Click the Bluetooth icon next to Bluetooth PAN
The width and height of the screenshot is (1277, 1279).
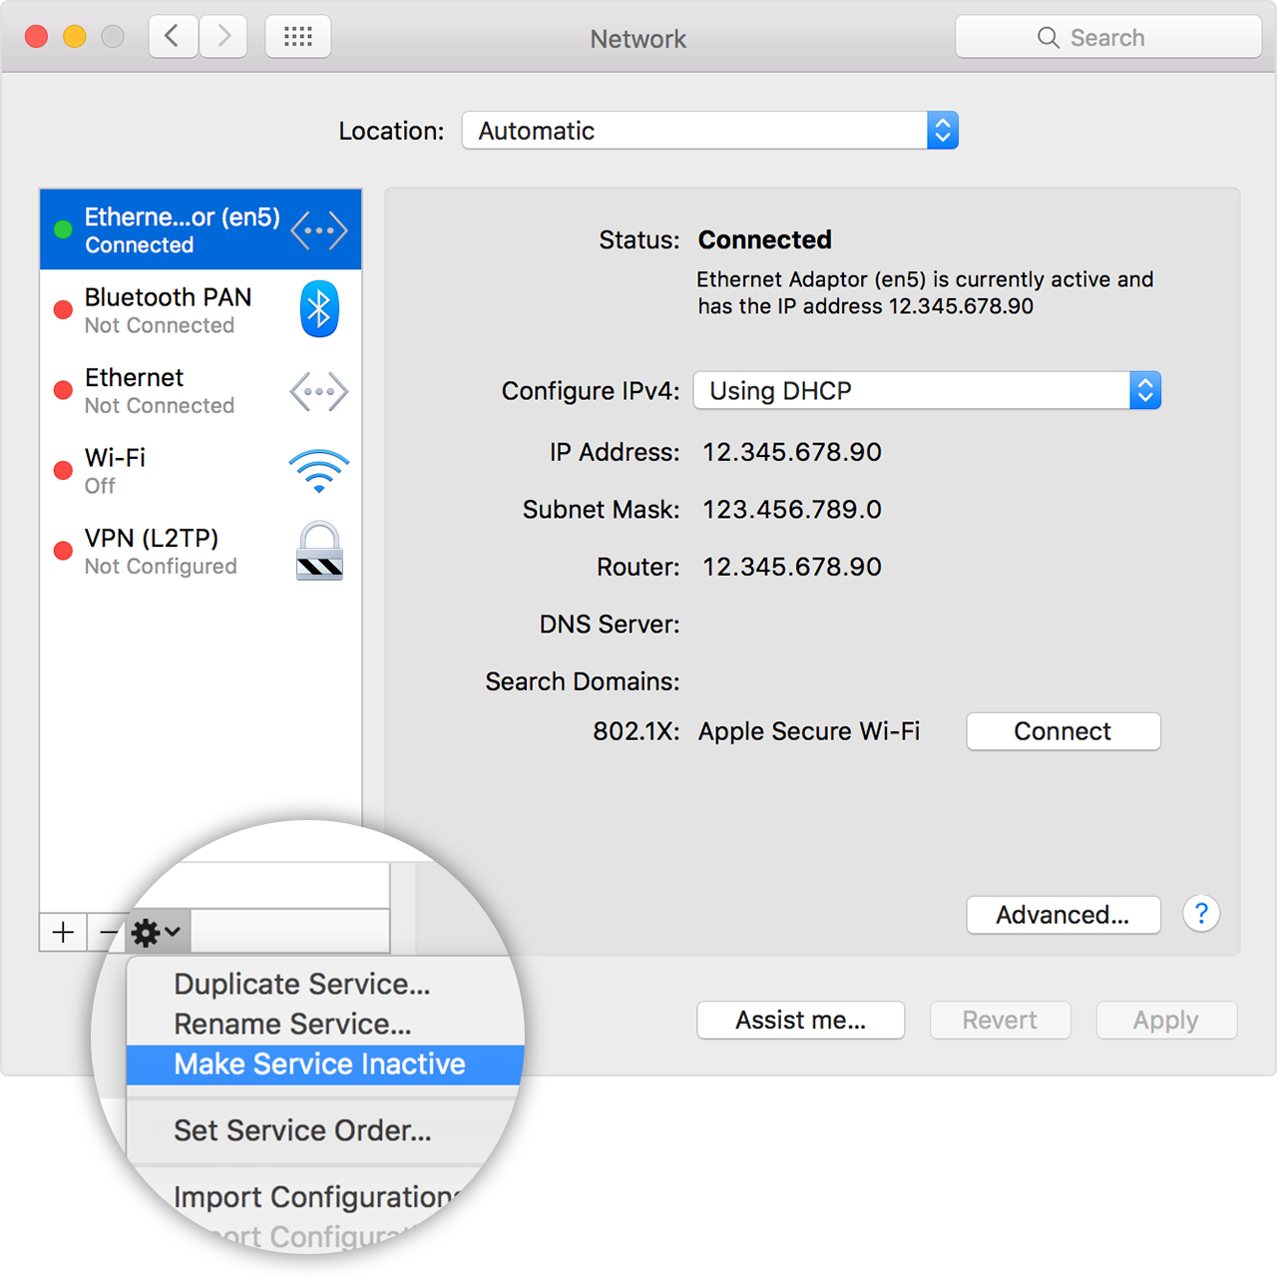point(319,309)
